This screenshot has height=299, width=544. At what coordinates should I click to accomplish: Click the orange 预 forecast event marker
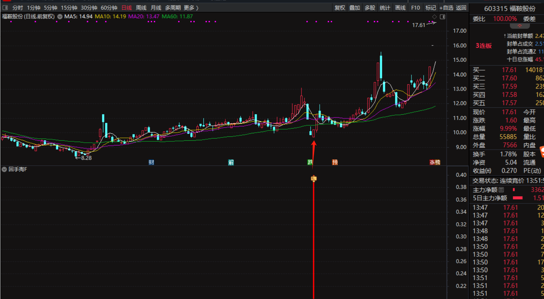pyautogui.click(x=335, y=162)
